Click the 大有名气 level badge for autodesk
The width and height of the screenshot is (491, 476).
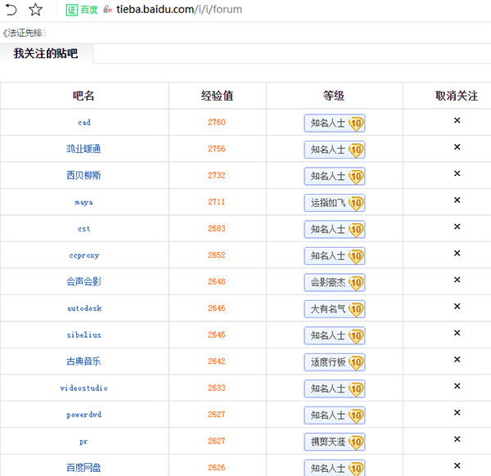(x=335, y=309)
